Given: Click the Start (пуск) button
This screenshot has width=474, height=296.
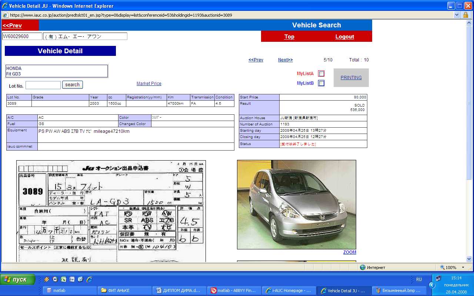Looking at the screenshot, I should coord(18,279).
